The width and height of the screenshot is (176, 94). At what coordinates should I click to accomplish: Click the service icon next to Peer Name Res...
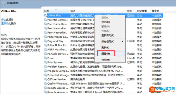pyautogui.click(x=45, y=24)
